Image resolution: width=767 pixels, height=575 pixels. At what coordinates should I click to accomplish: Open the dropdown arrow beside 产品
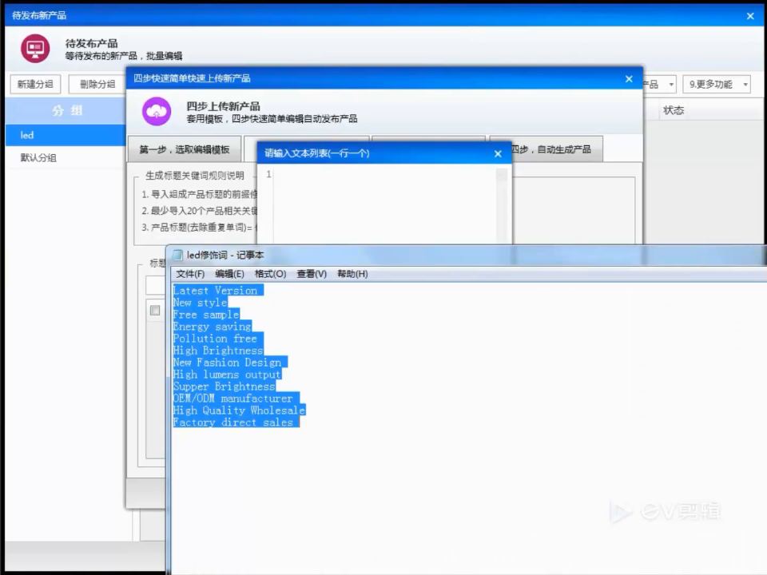coord(671,85)
